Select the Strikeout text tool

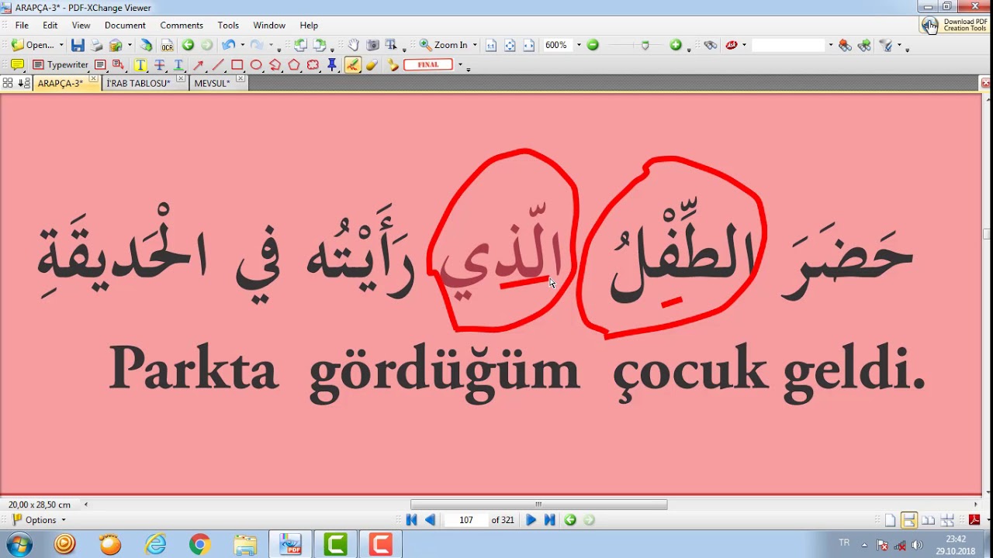[160, 65]
